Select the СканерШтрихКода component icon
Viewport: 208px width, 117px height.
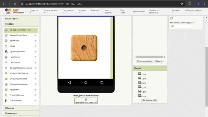6,35
